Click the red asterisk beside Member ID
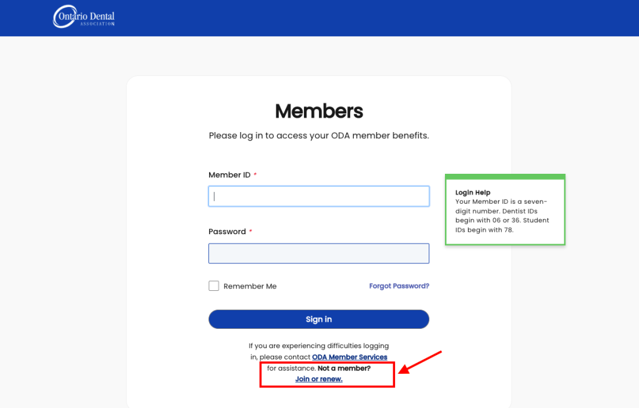 click(x=255, y=174)
